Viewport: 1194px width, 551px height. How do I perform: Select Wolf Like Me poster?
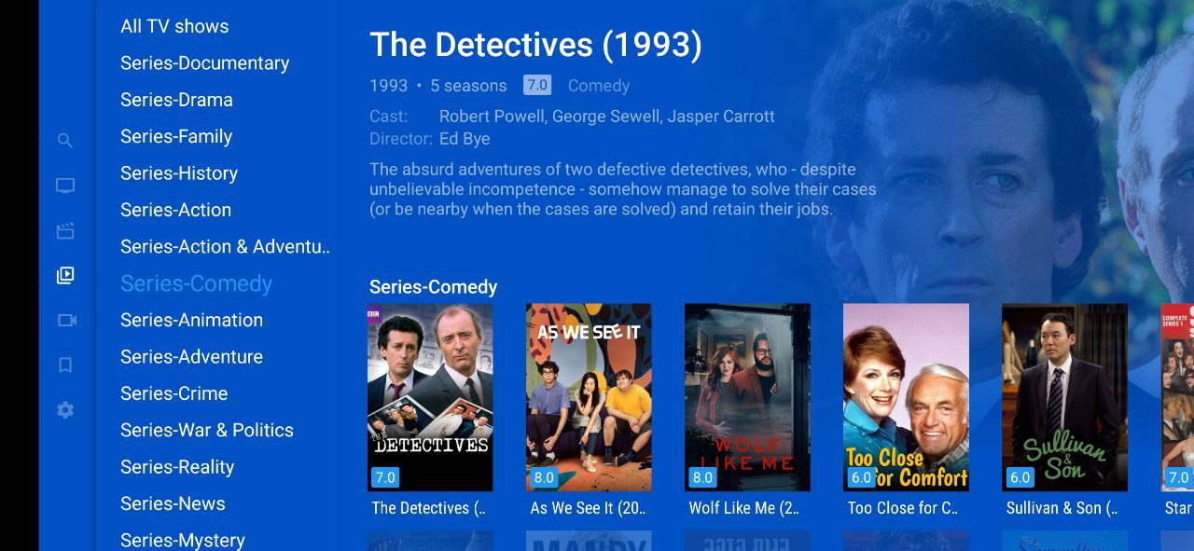[747, 397]
